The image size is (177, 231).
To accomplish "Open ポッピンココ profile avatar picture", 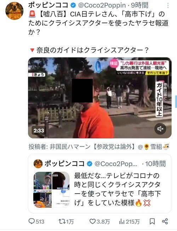I will (14, 11).
